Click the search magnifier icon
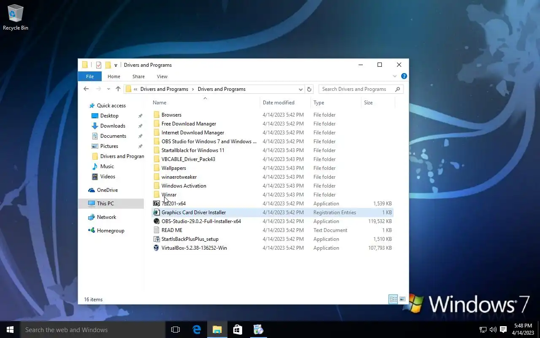The image size is (540, 338). (x=397, y=89)
